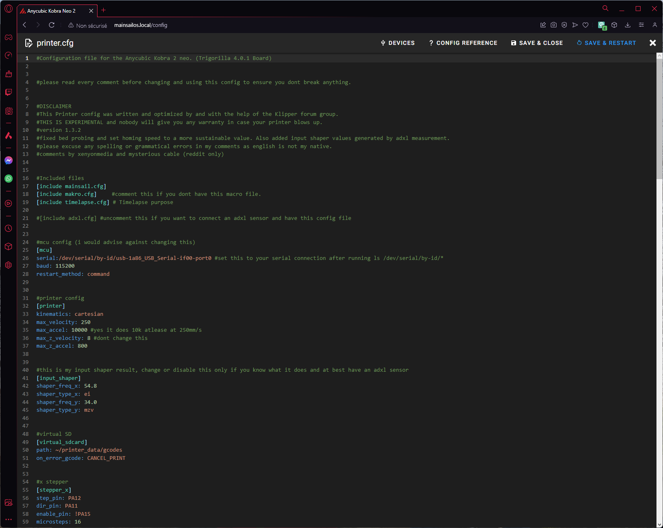Click the '[include timelapse.cfg]' line
The width and height of the screenshot is (663, 528).
point(73,202)
